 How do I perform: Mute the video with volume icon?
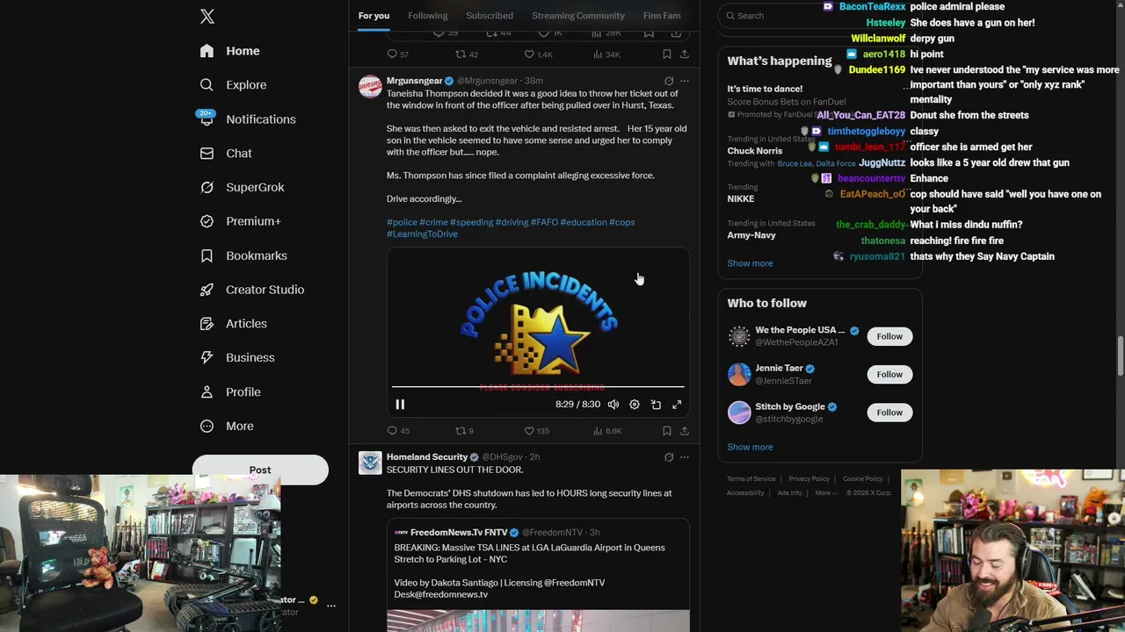click(613, 405)
